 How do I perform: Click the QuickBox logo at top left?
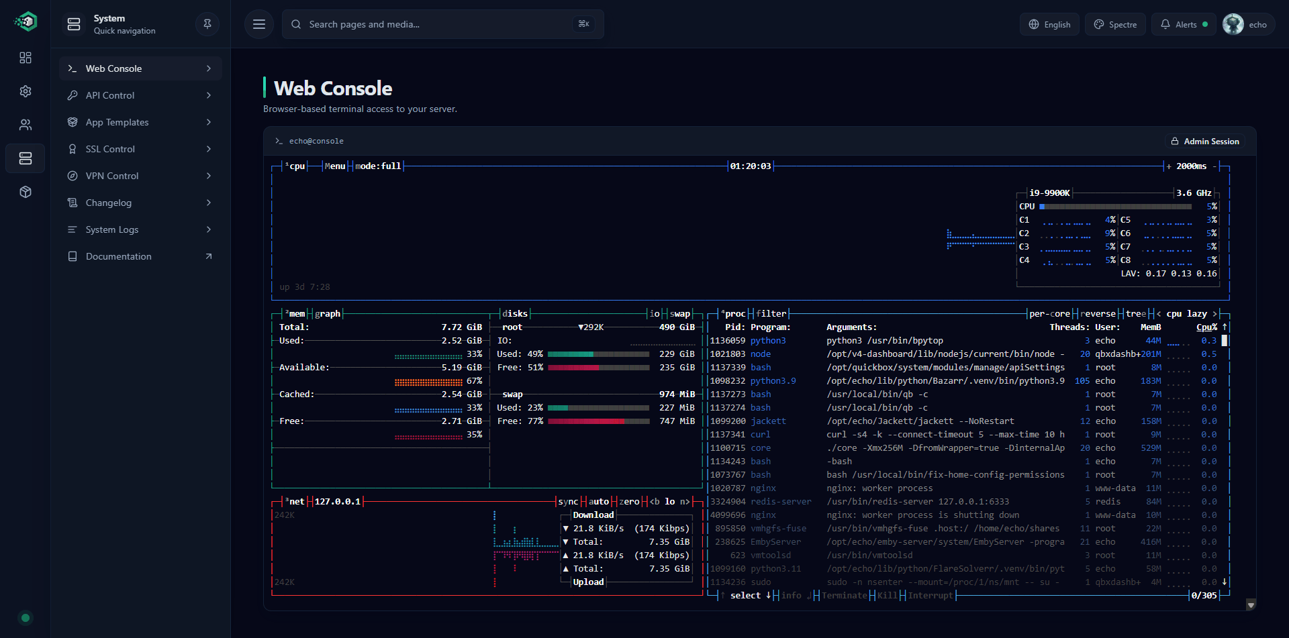pyautogui.click(x=25, y=21)
